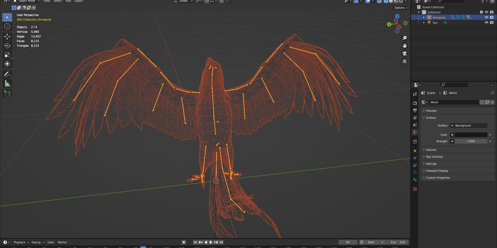The width and height of the screenshot is (497, 248).
Task: Activate the Rotate tool
Action: [x=7, y=45]
